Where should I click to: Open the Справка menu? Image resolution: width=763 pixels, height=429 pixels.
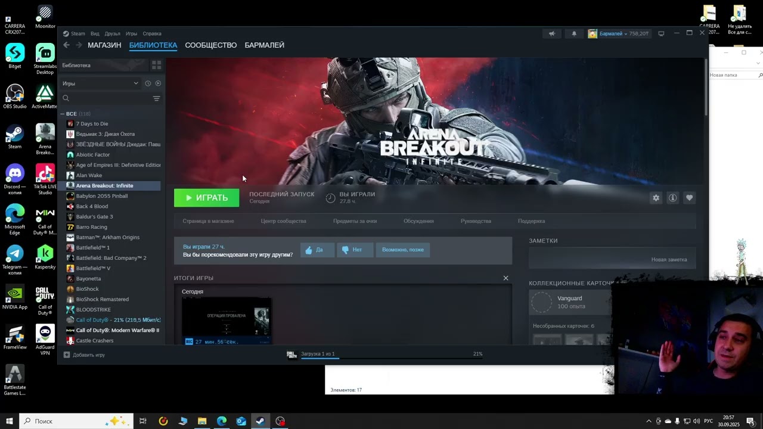click(152, 34)
